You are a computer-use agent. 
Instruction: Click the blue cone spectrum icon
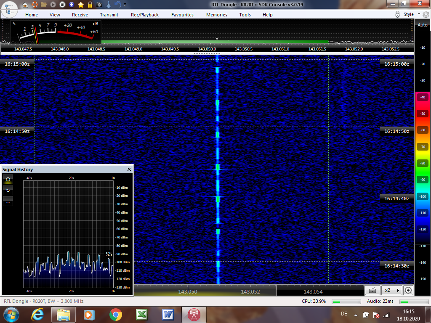click(x=109, y=5)
